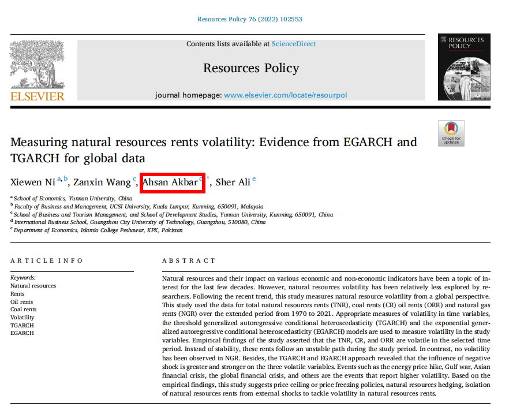Select the keyword Oil rents
Screen dimensions: 509x410
click(21, 301)
